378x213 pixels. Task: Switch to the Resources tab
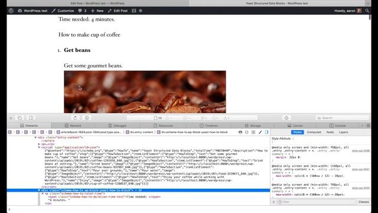[x=163, y=125]
